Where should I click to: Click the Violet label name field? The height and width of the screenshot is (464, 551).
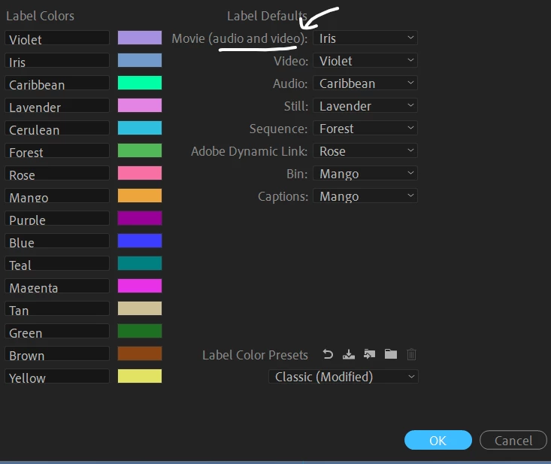[x=57, y=38]
